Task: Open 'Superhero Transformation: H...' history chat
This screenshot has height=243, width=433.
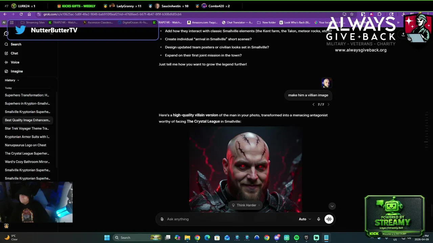Action: pos(27,95)
